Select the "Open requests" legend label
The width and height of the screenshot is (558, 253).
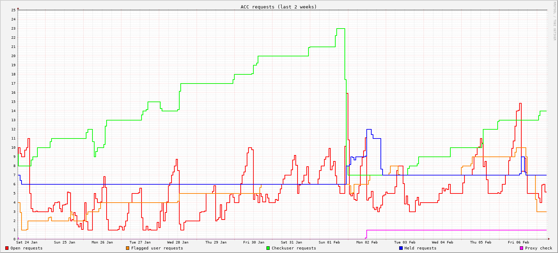[x=26, y=248]
